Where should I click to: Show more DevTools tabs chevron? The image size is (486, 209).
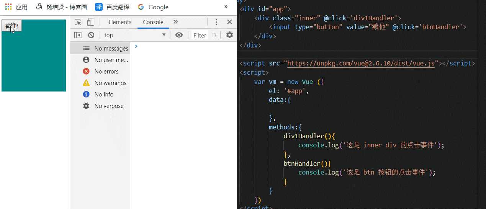(176, 22)
